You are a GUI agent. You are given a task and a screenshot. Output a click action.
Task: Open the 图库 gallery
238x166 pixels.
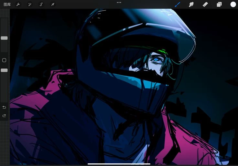(x=7, y=5)
